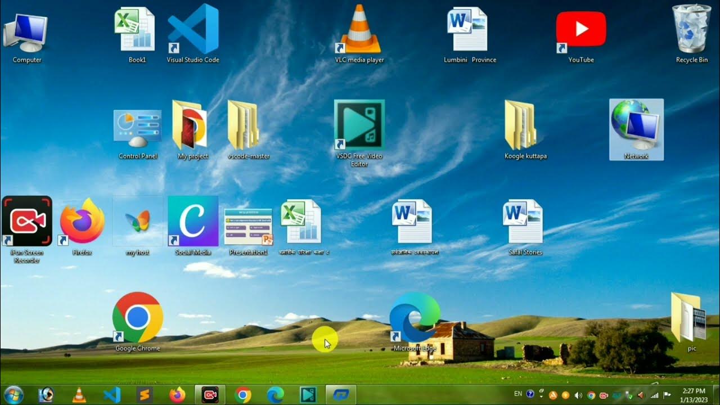Open Visual Studio Code from the taskbar

coord(112,395)
